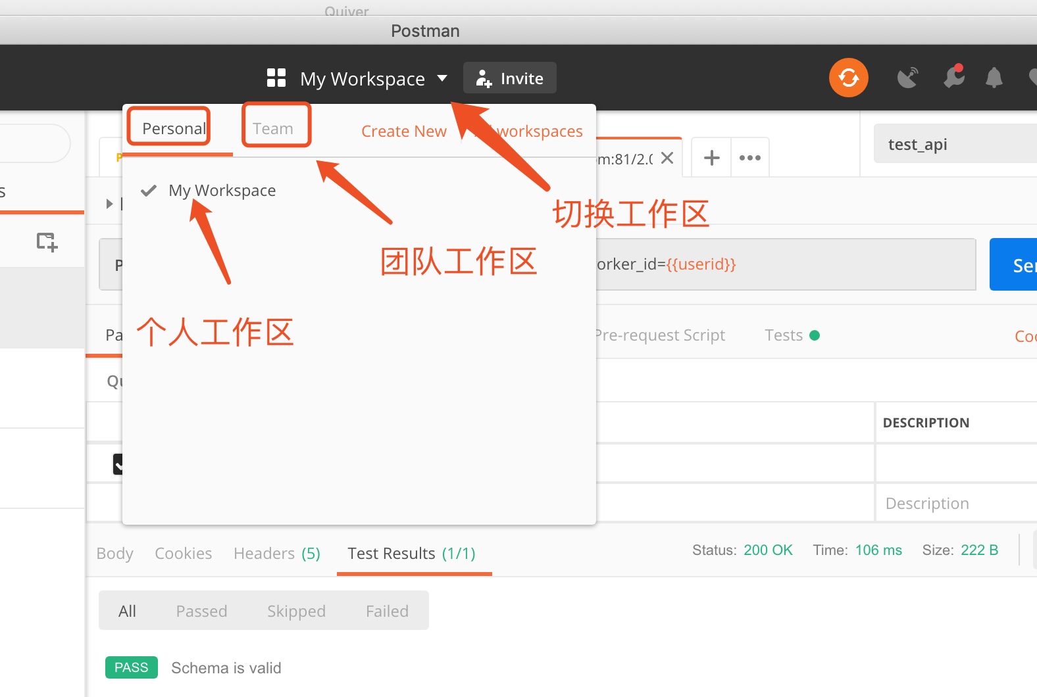1037x697 pixels.
Task: Expand the request name disclosure triangle
Action: (x=110, y=204)
